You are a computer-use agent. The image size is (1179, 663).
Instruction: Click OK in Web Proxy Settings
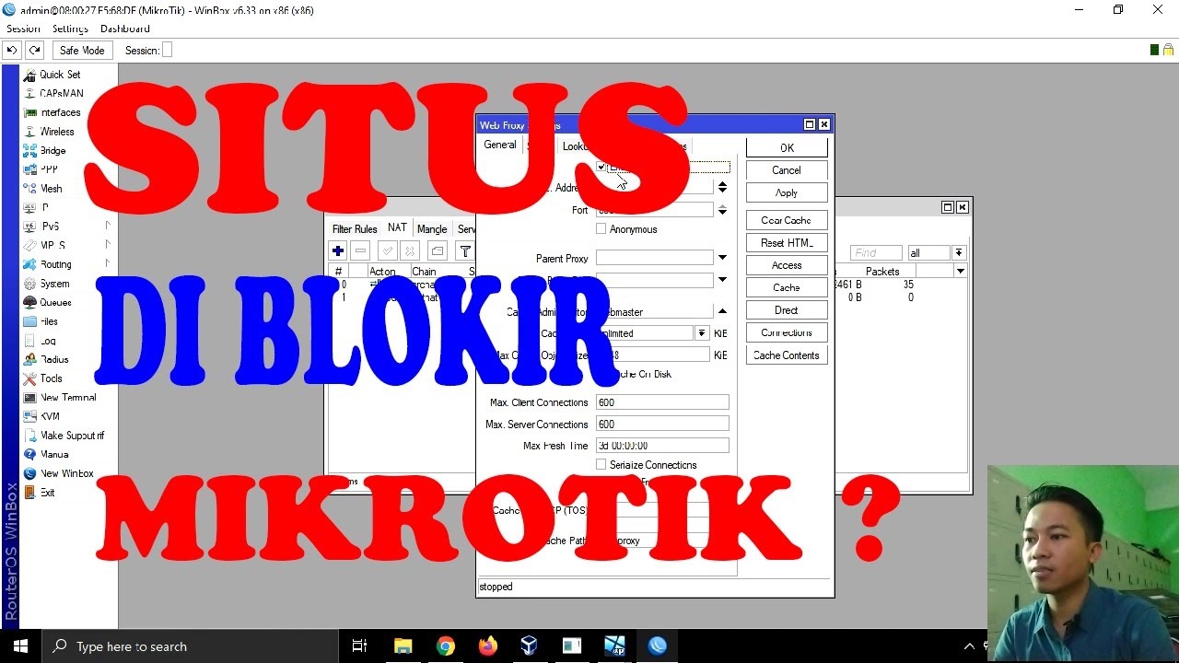point(787,147)
